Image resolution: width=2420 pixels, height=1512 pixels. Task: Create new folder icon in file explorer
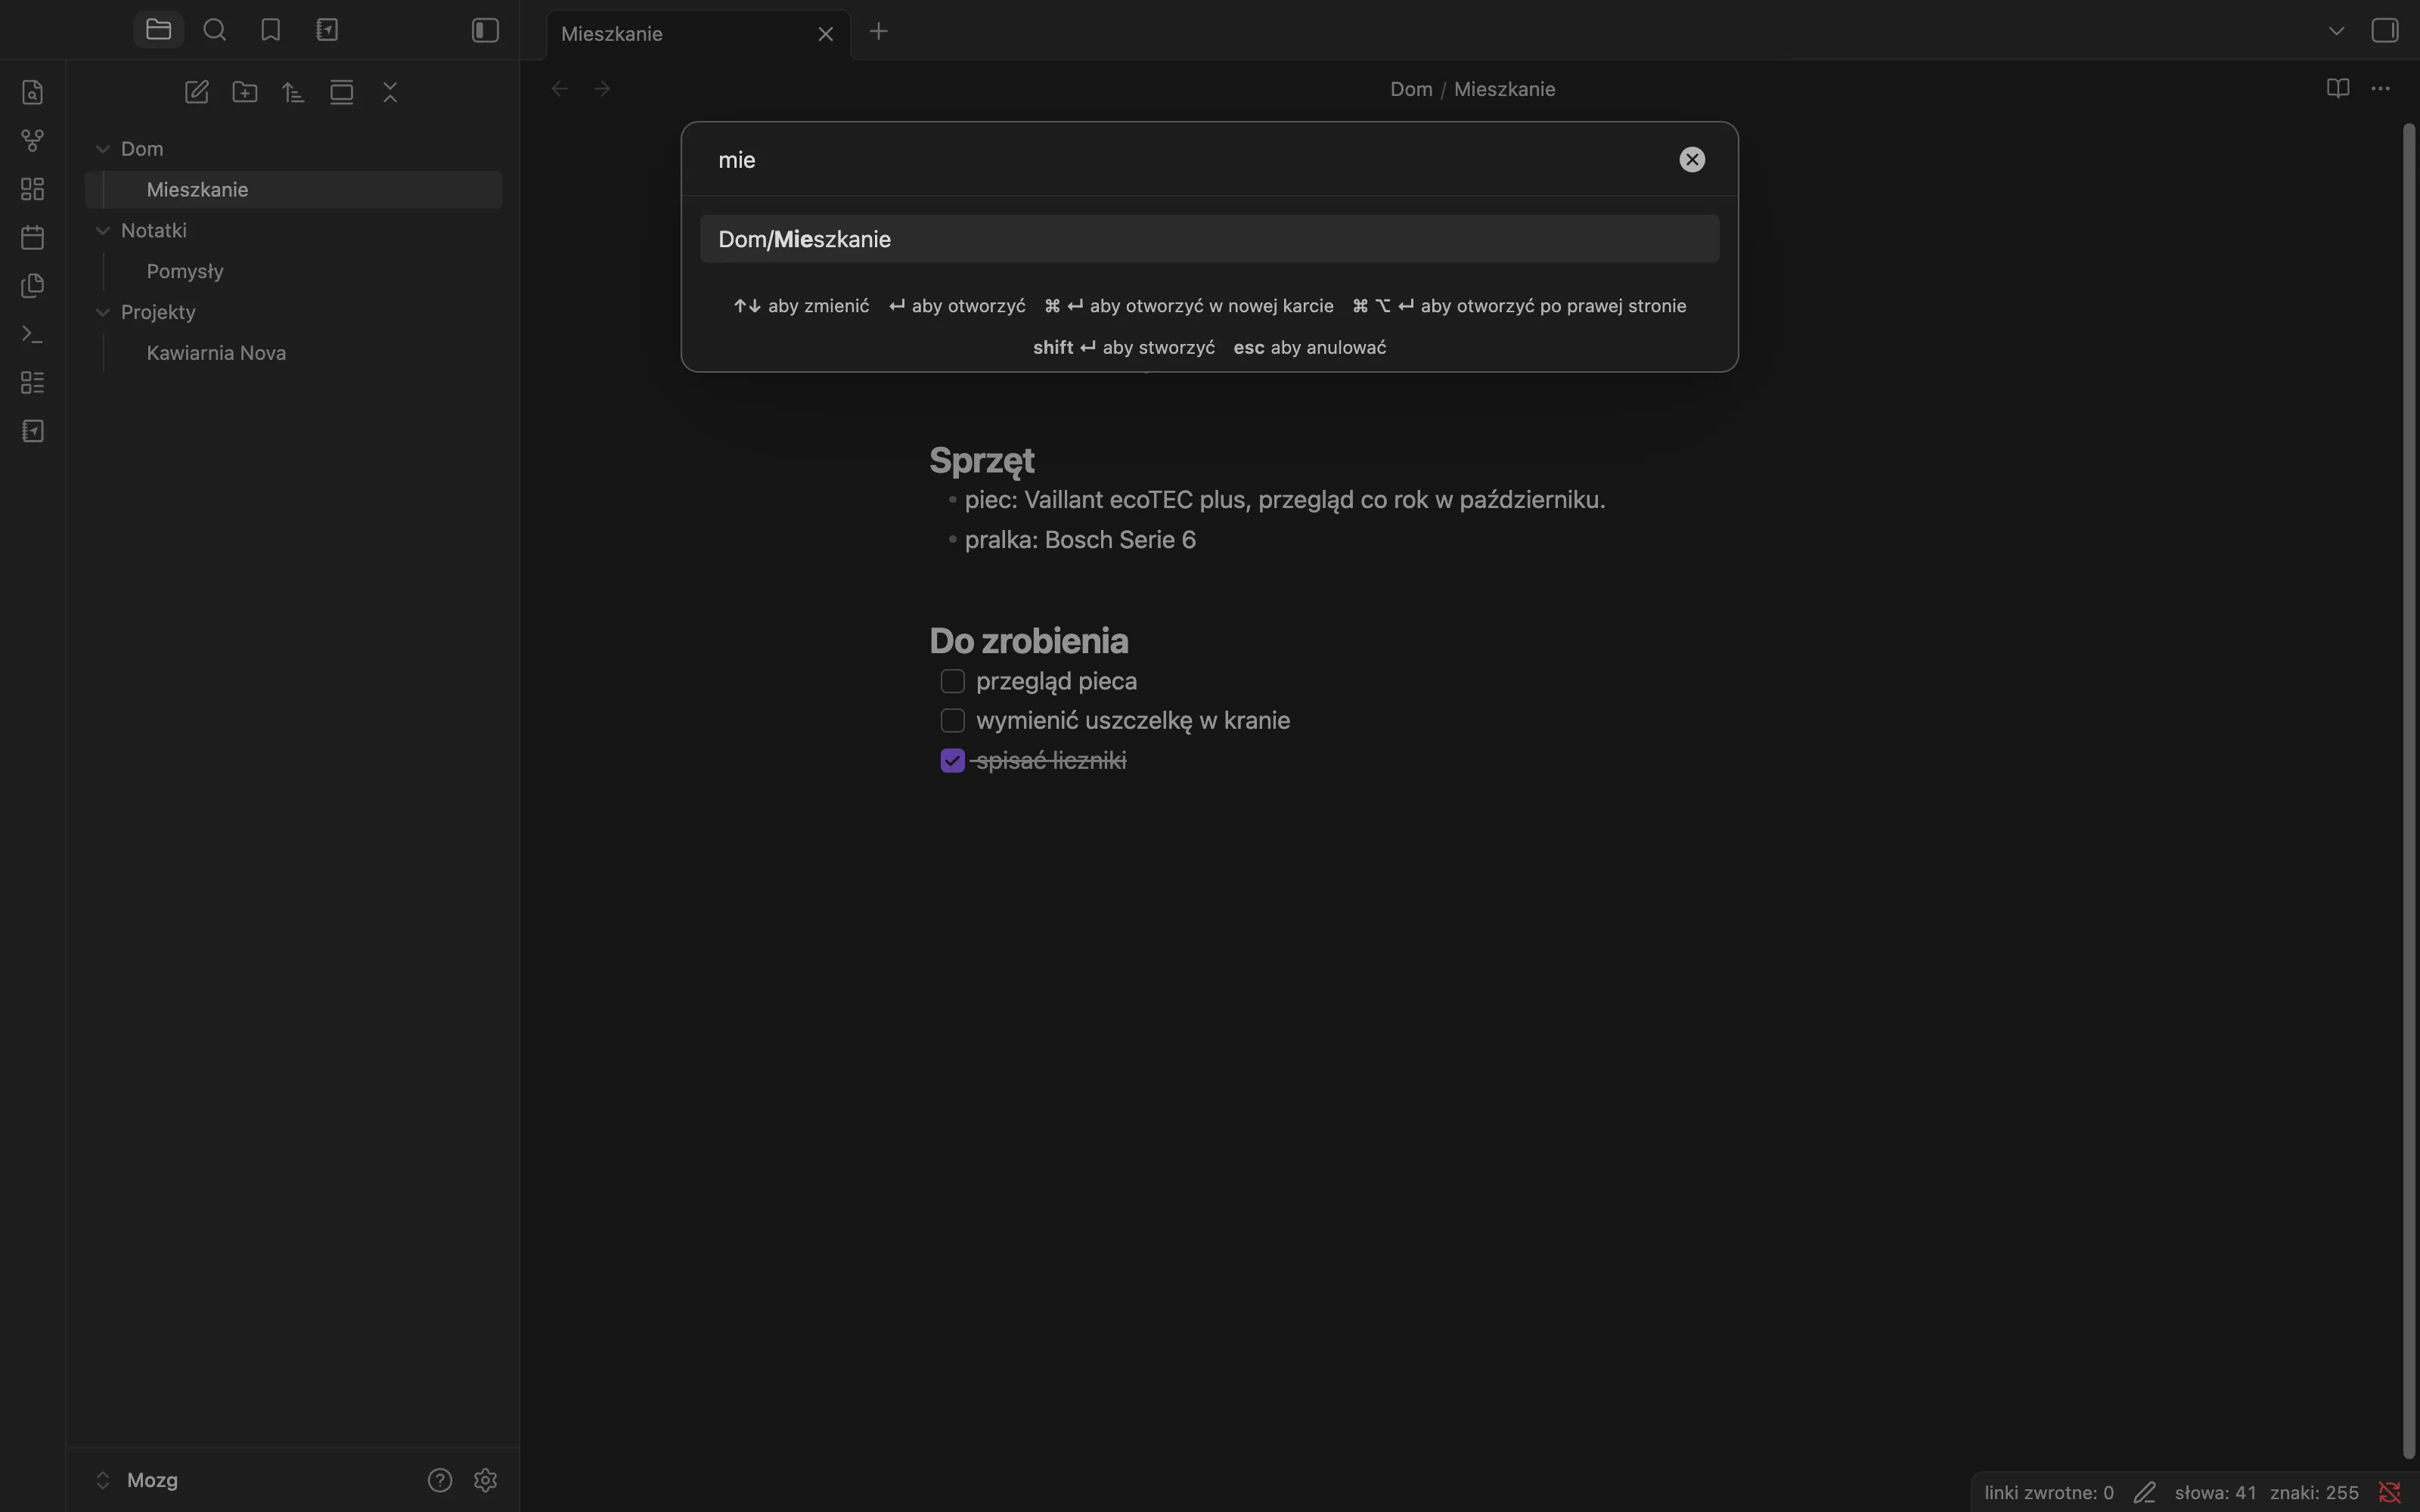tap(245, 92)
